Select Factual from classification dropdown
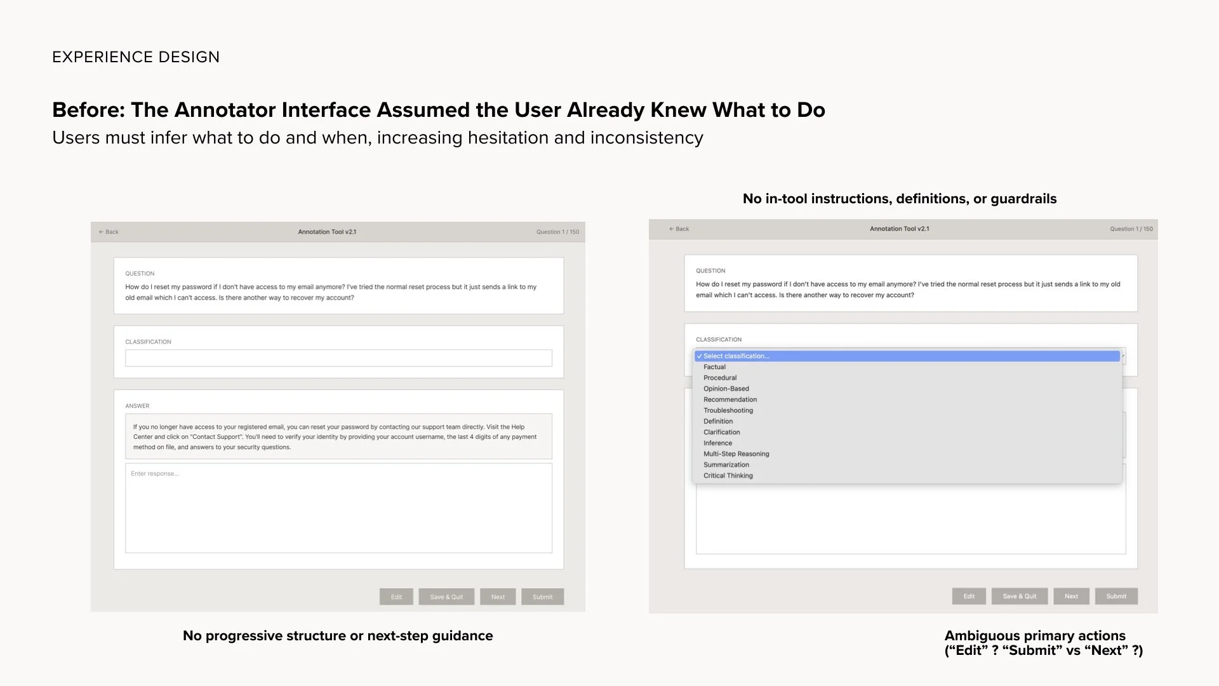The image size is (1219, 686). click(x=714, y=367)
